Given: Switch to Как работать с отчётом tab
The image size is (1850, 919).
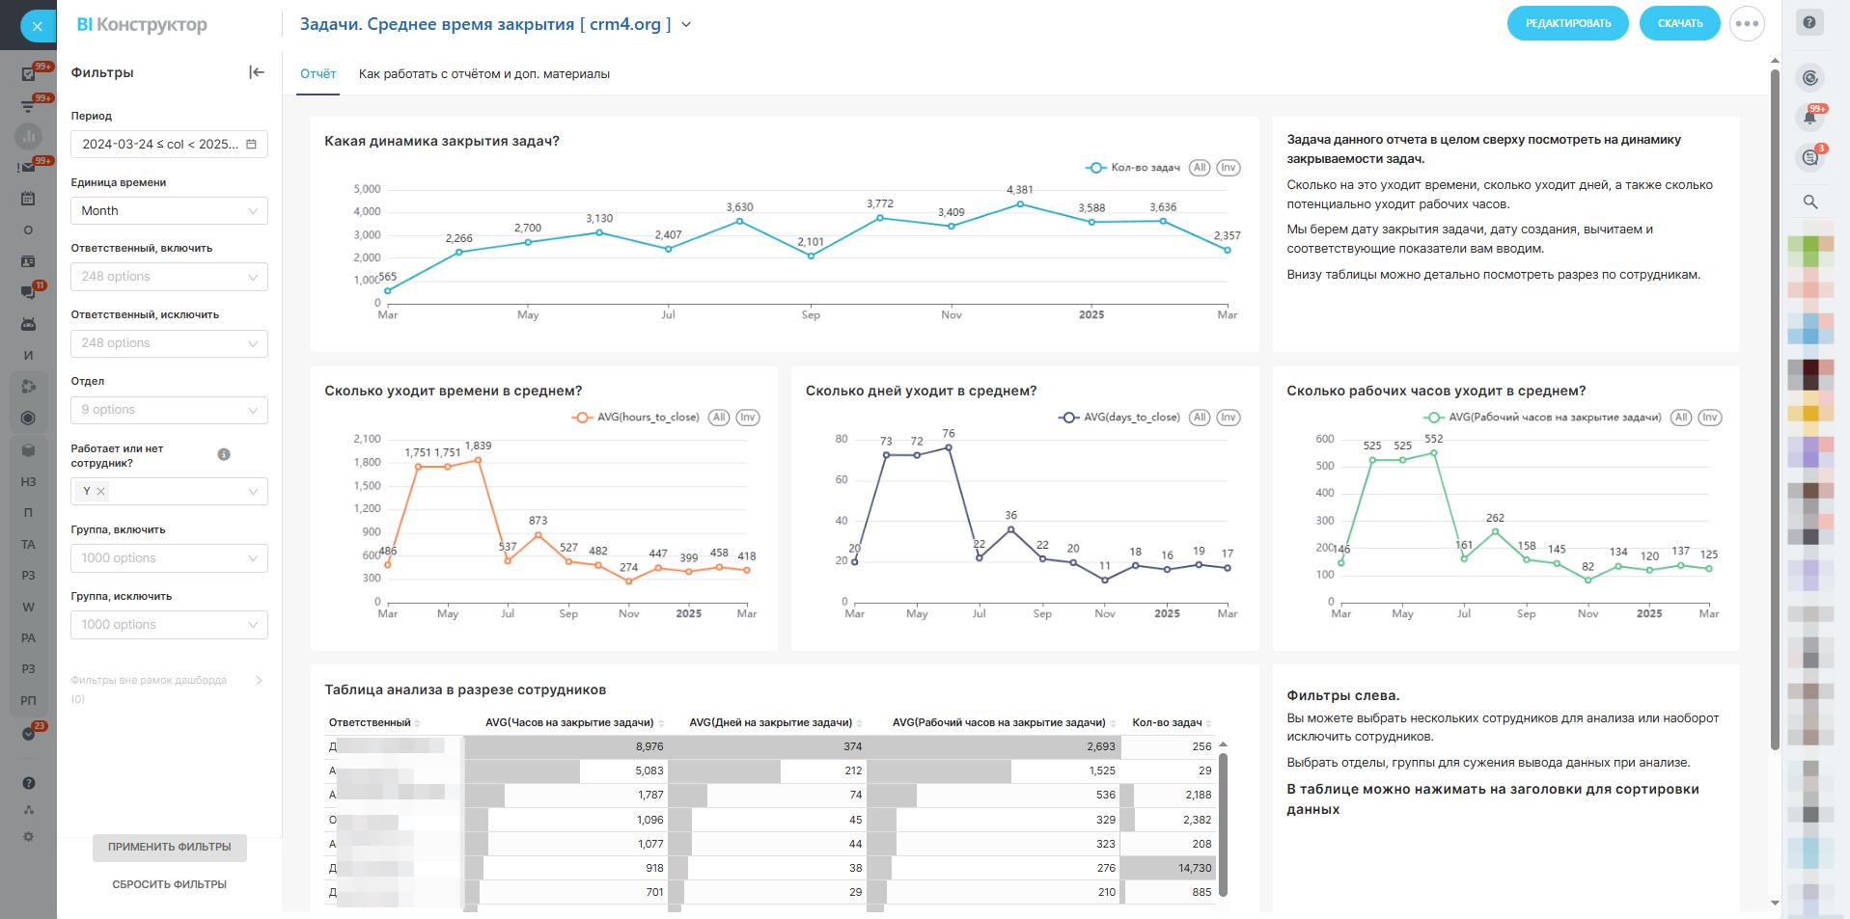Looking at the screenshot, I should [483, 74].
